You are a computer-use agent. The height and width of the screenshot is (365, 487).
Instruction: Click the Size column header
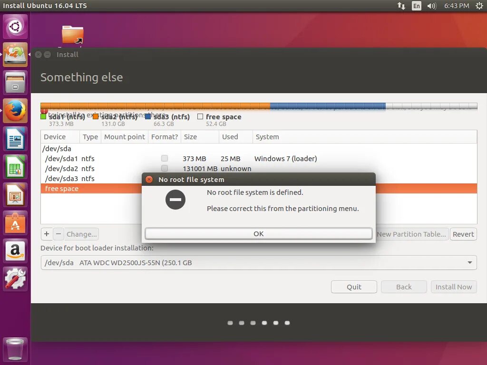tap(200, 137)
